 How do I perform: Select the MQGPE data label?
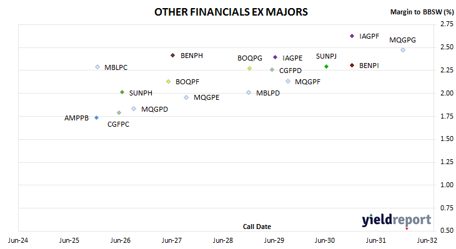207,97
